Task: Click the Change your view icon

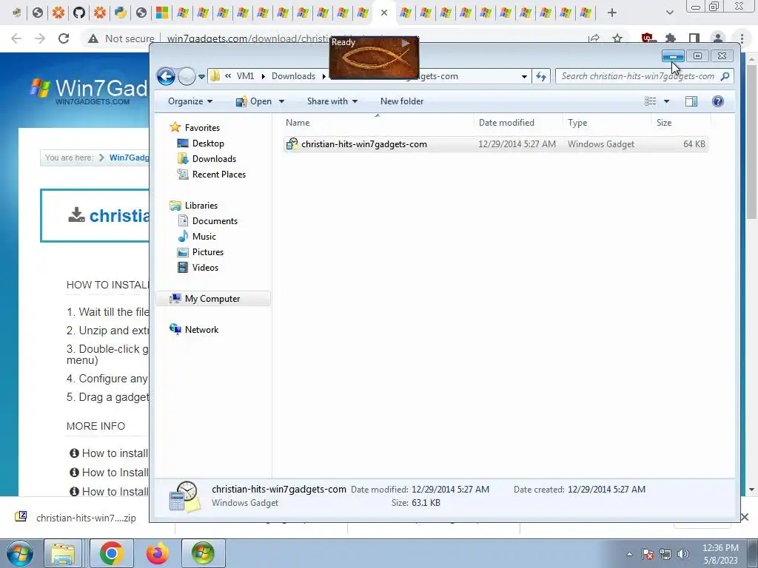Action: coord(651,101)
